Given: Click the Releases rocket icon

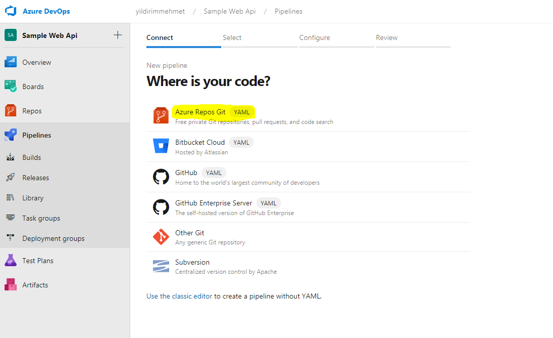Looking at the screenshot, I should point(11,177).
